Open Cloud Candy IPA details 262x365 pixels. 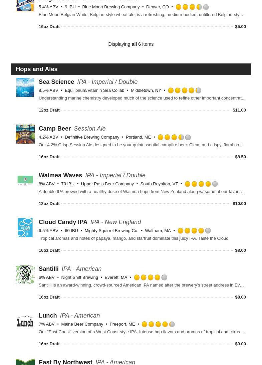(x=63, y=222)
